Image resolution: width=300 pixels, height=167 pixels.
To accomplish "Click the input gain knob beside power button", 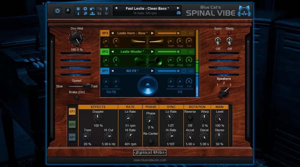I will (x=68, y=11).
